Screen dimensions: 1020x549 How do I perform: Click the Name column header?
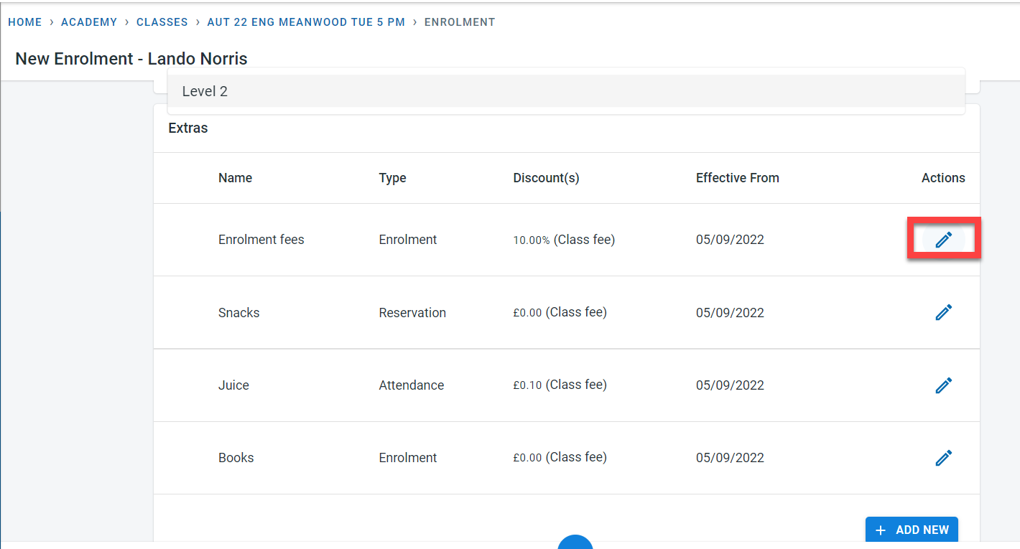(235, 178)
